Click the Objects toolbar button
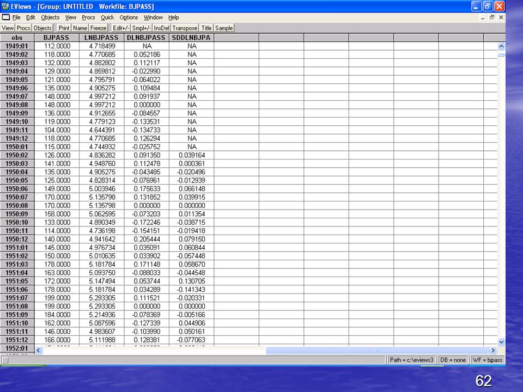Screen dimensions: 523x392 (x=42, y=28)
